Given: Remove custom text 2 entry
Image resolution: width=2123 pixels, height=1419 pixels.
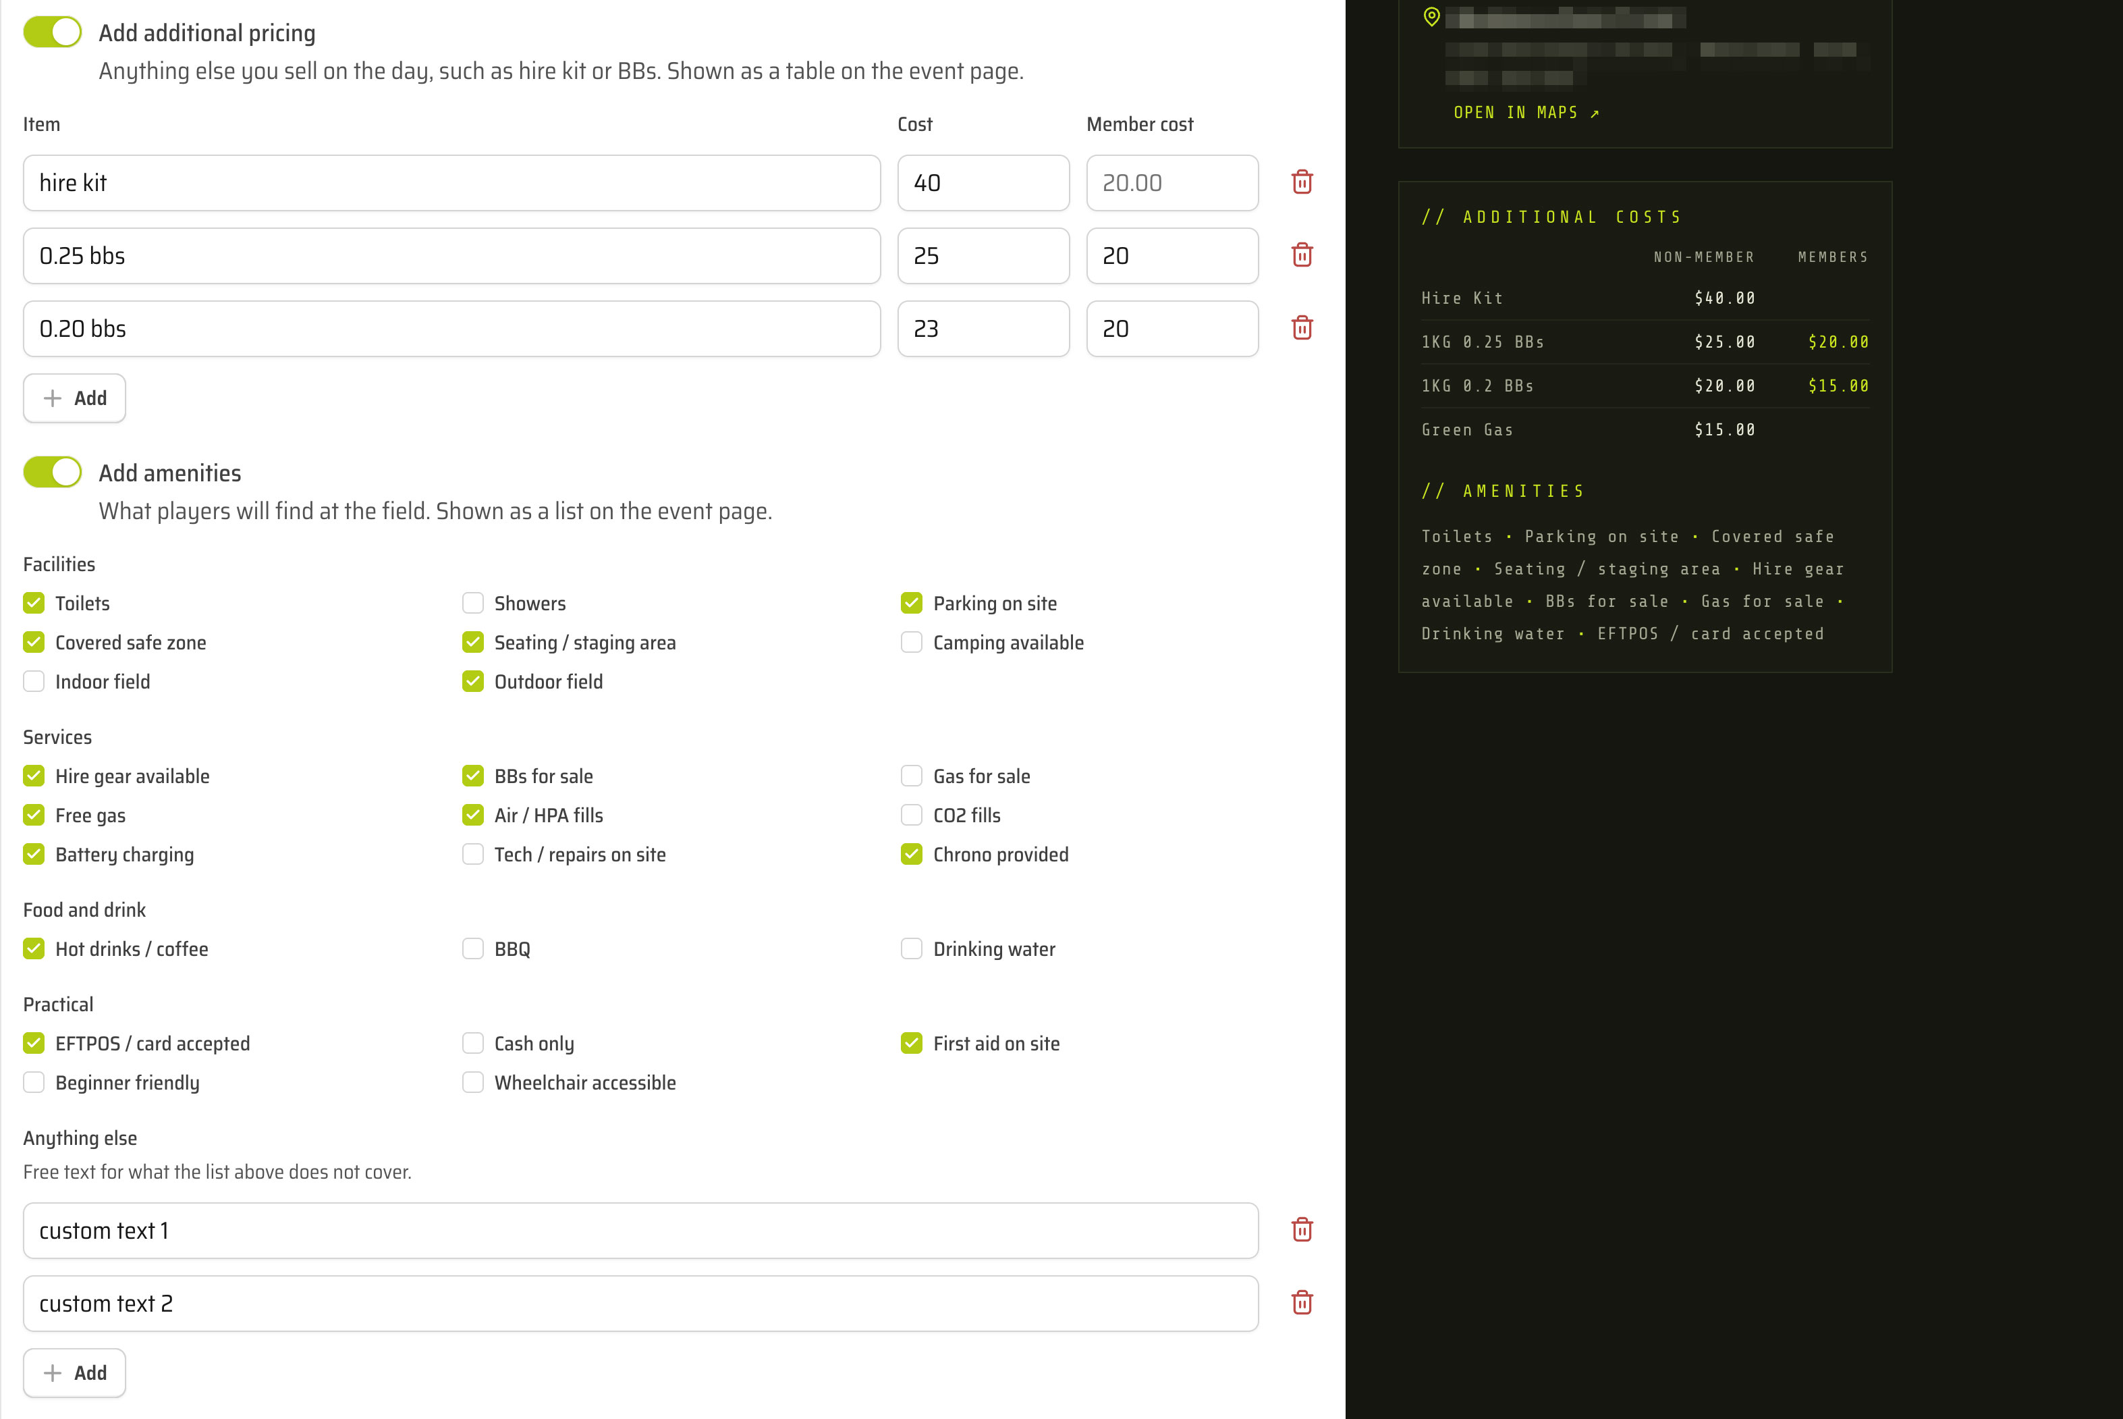Looking at the screenshot, I should [x=1302, y=1302].
